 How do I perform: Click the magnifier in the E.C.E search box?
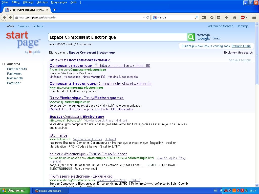[x=196, y=17]
